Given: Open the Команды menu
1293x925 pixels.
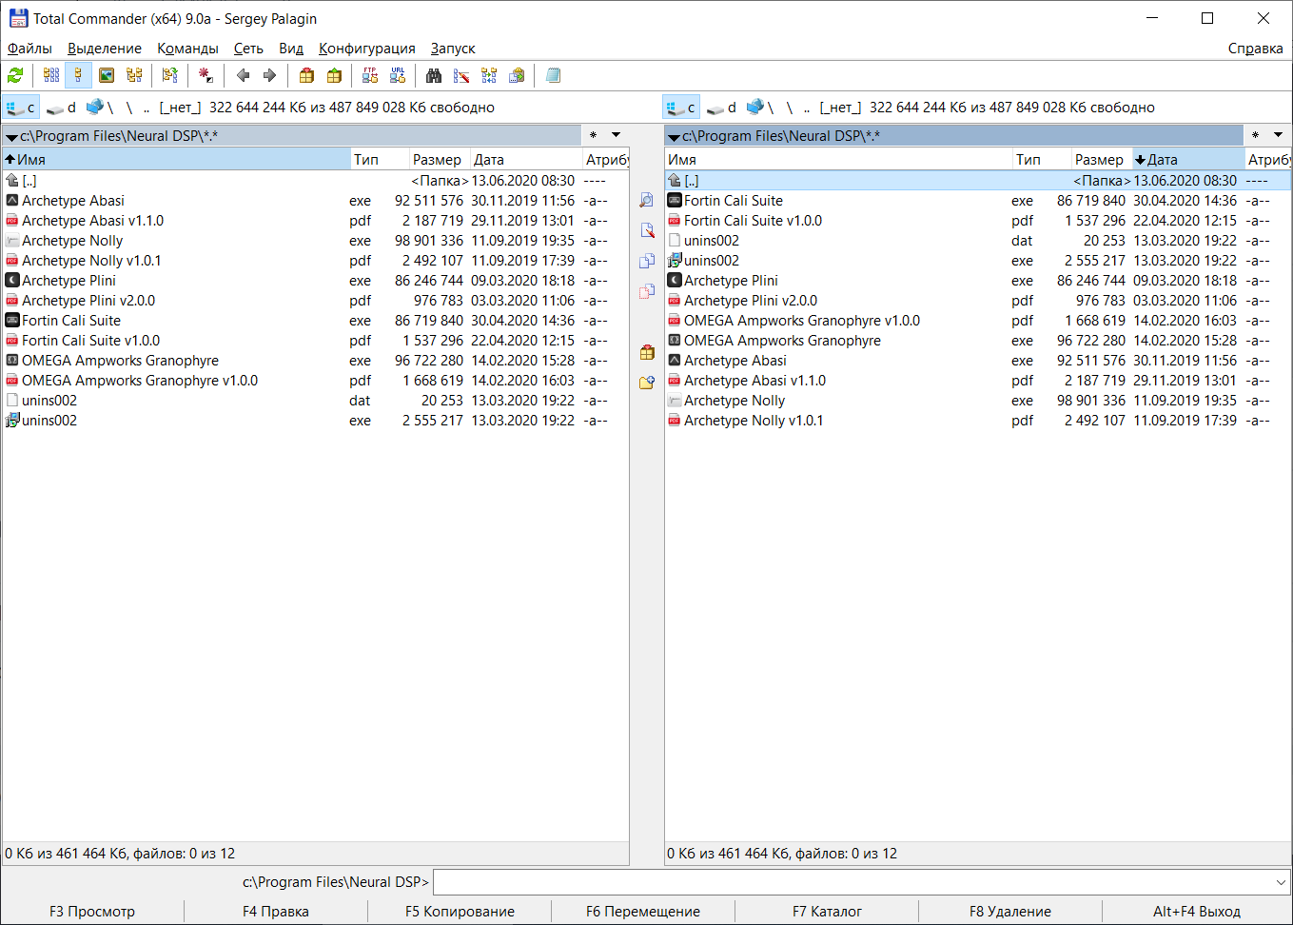Looking at the screenshot, I should [187, 48].
